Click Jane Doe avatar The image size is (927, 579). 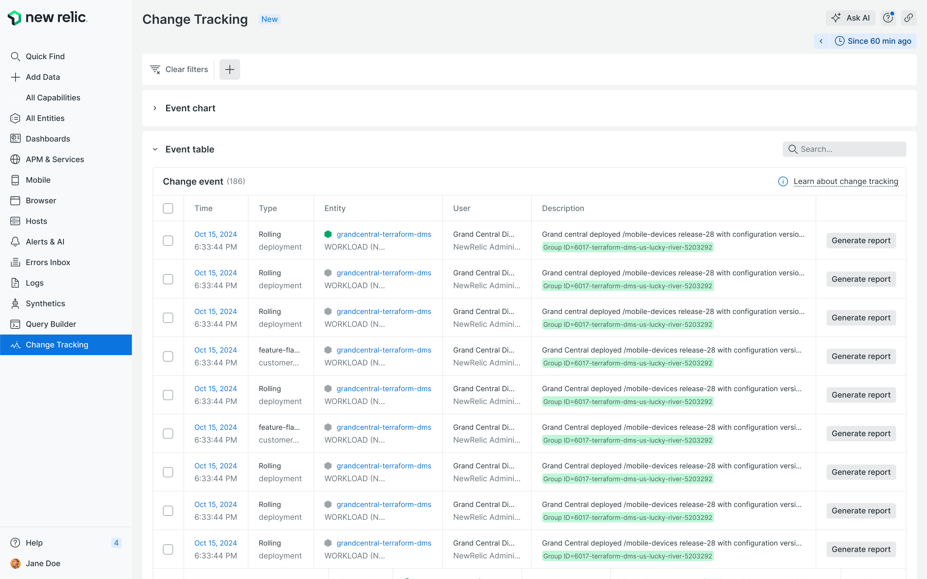click(15, 564)
